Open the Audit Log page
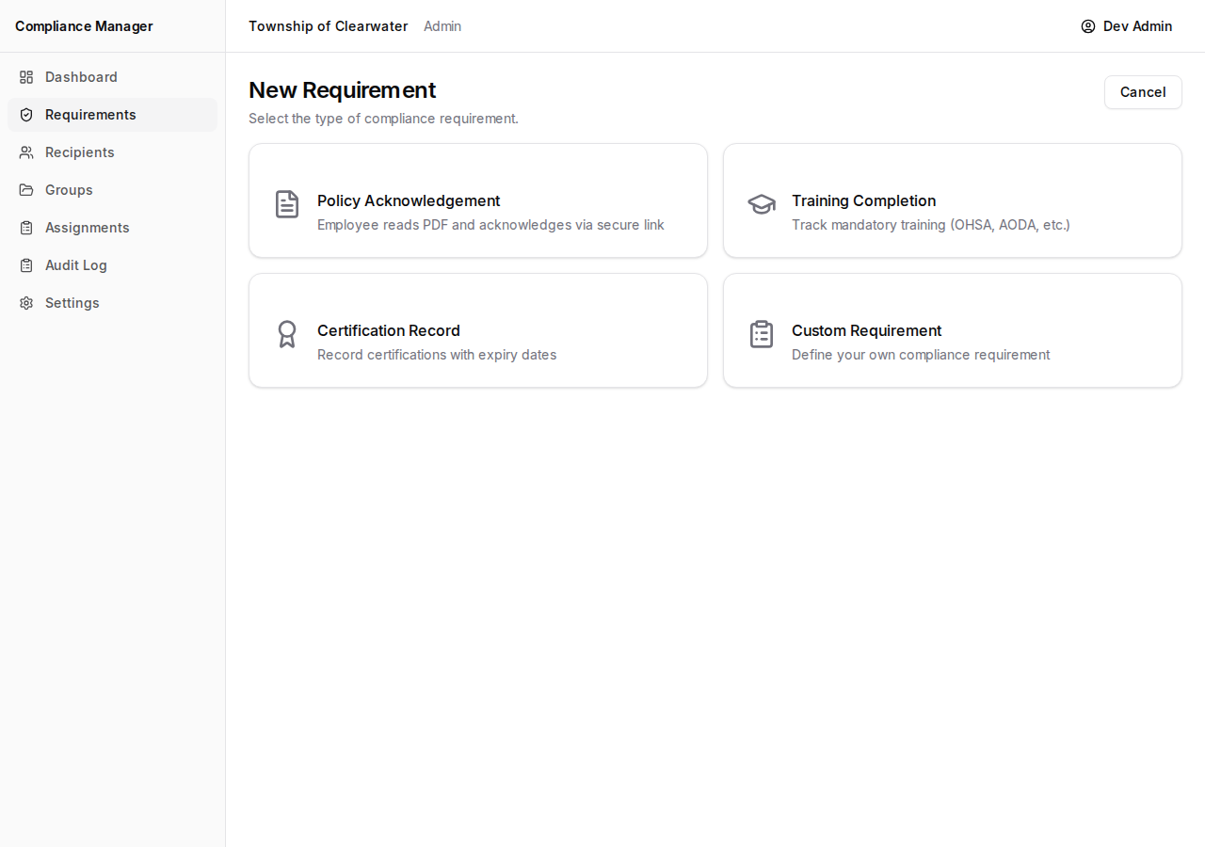 tap(112, 265)
